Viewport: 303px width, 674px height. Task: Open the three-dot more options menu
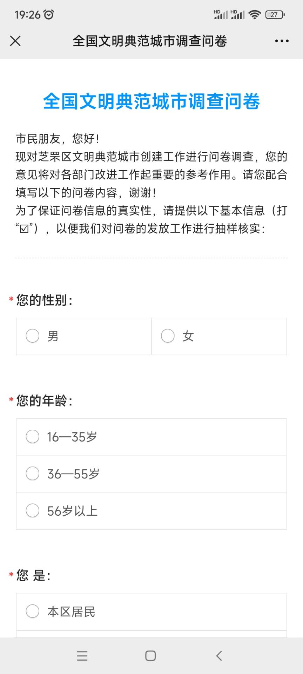[x=282, y=41]
